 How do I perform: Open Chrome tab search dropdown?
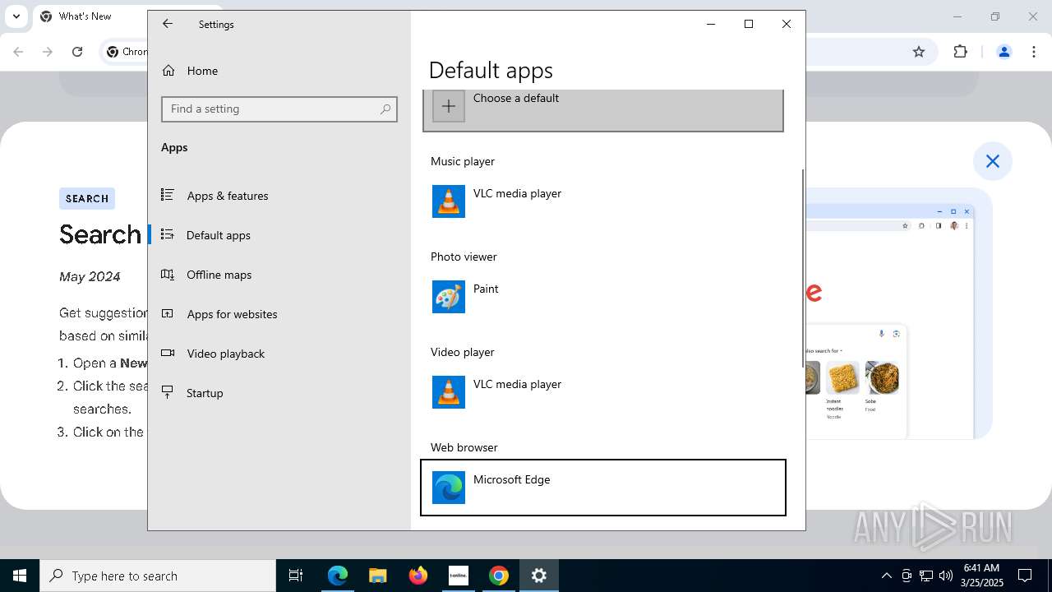point(16,16)
